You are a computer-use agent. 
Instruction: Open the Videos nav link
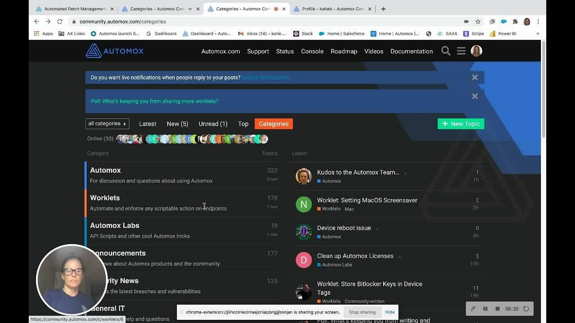click(374, 51)
